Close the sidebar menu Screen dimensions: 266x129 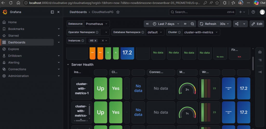click(x=58, y=12)
